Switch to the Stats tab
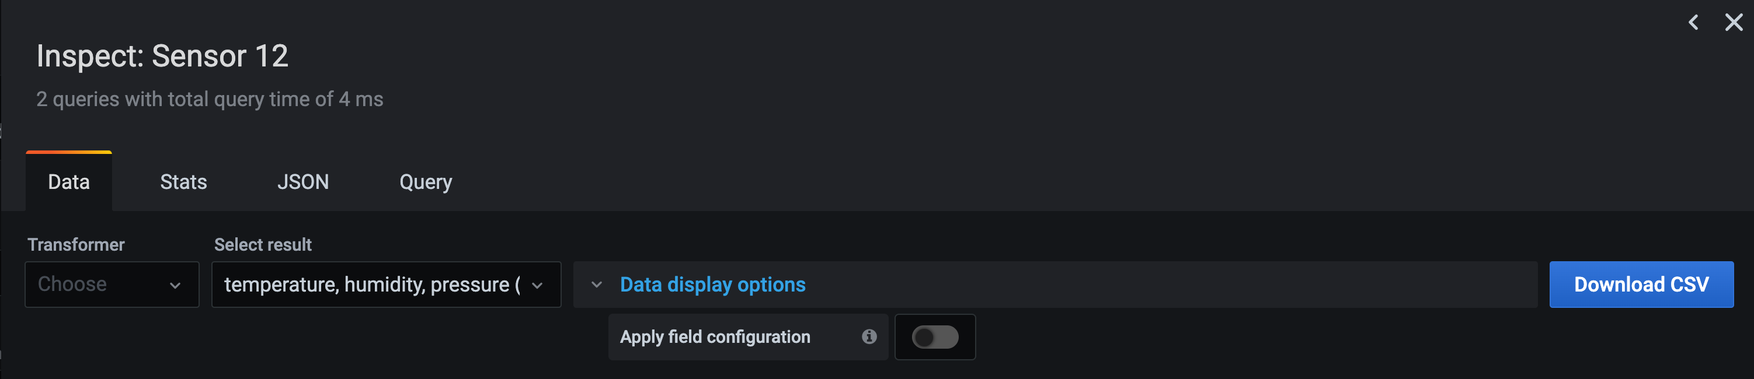 click(x=183, y=182)
